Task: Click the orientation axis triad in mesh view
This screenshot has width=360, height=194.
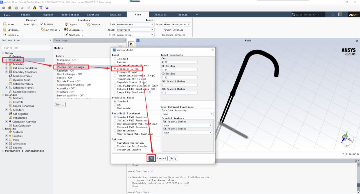Action: (347, 138)
